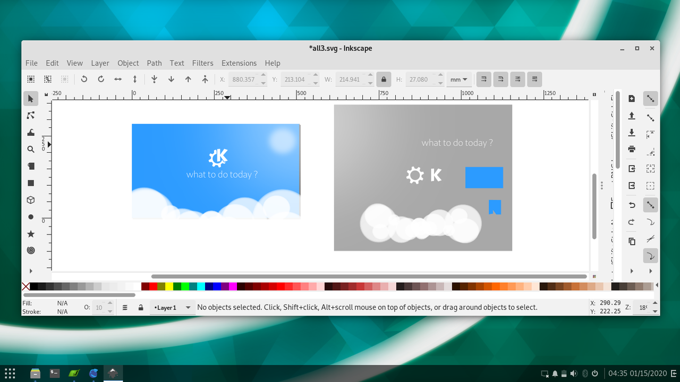Viewport: 680px width, 382px height.
Task: Select the Rectangle tool
Action: pos(31,183)
